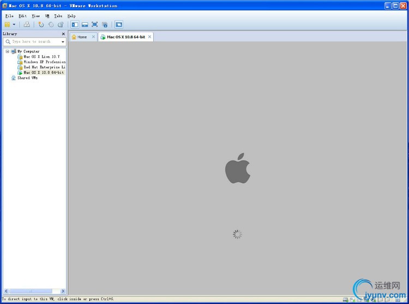Open the View menu
The image size is (409, 304).
coord(36,16)
